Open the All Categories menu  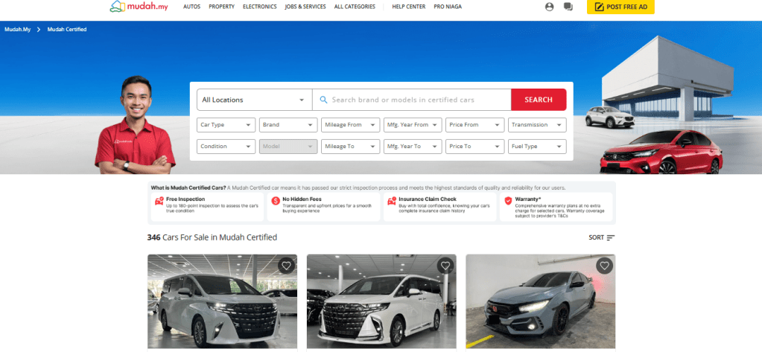[x=355, y=7]
